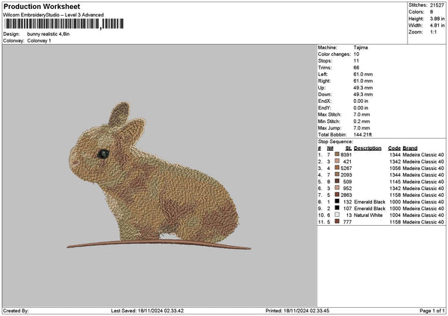Click the Natural White swatch at stop 10
Viewport: 448px width, 316px height.
[x=337, y=215]
